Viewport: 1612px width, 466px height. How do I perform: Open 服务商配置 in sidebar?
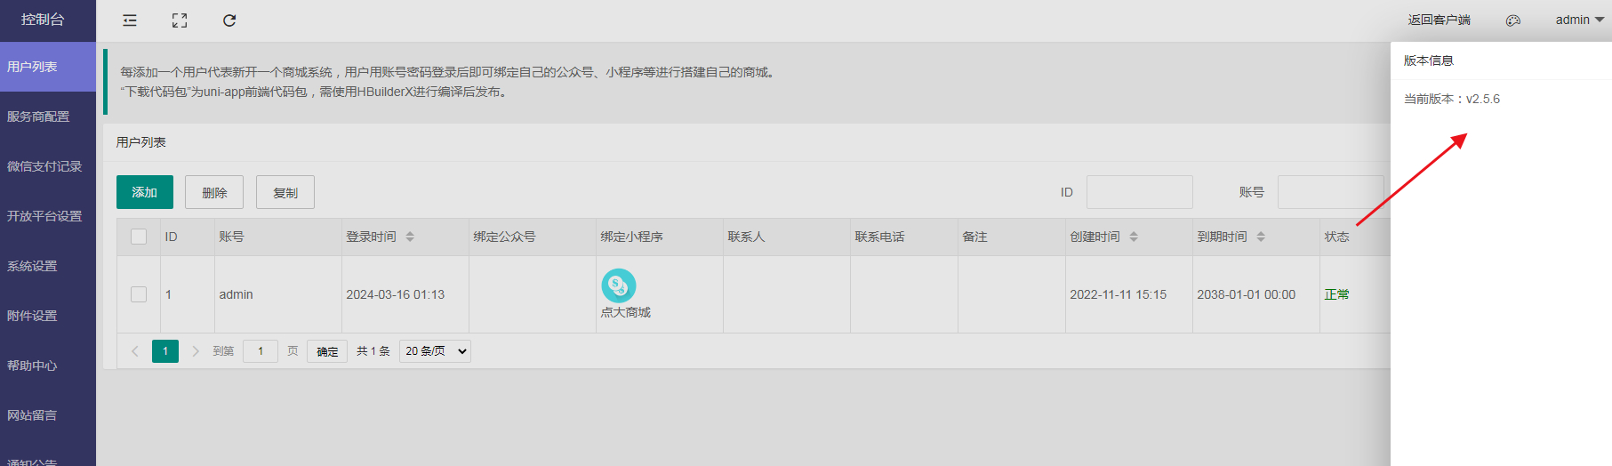(38, 116)
